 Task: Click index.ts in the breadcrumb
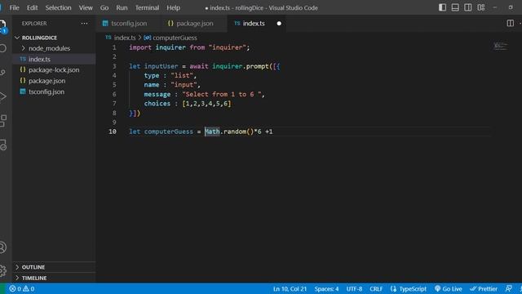tap(125, 38)
